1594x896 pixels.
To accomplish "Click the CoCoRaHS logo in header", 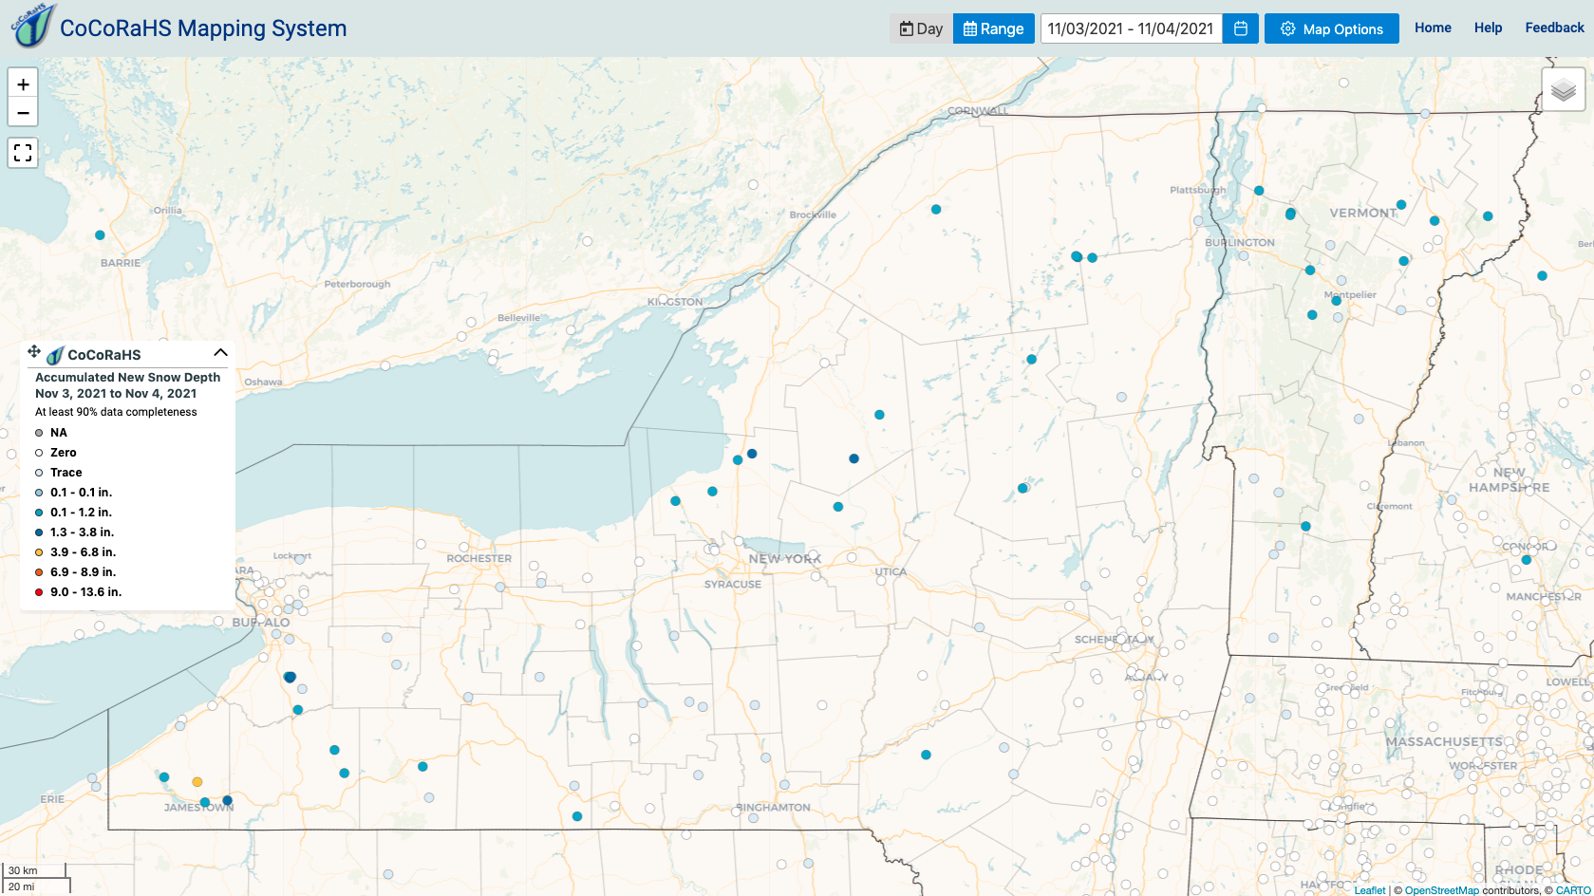I will tap(32, 27).
